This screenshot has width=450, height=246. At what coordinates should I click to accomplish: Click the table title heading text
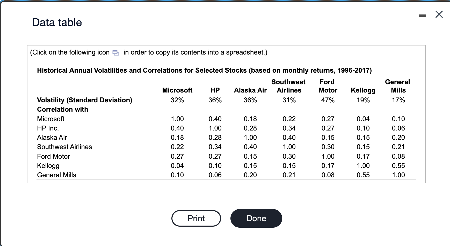204,70
